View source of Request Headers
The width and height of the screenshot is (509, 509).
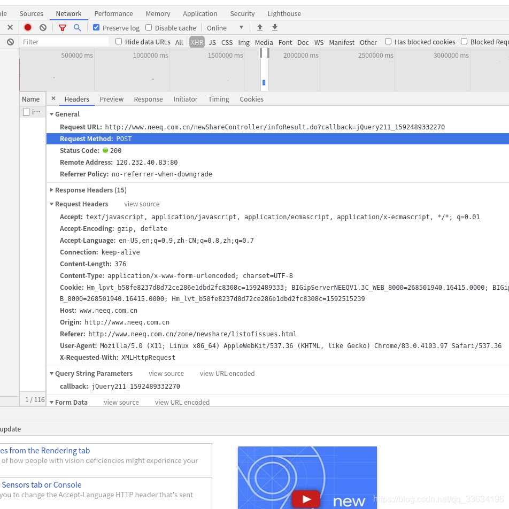[141, 204]
